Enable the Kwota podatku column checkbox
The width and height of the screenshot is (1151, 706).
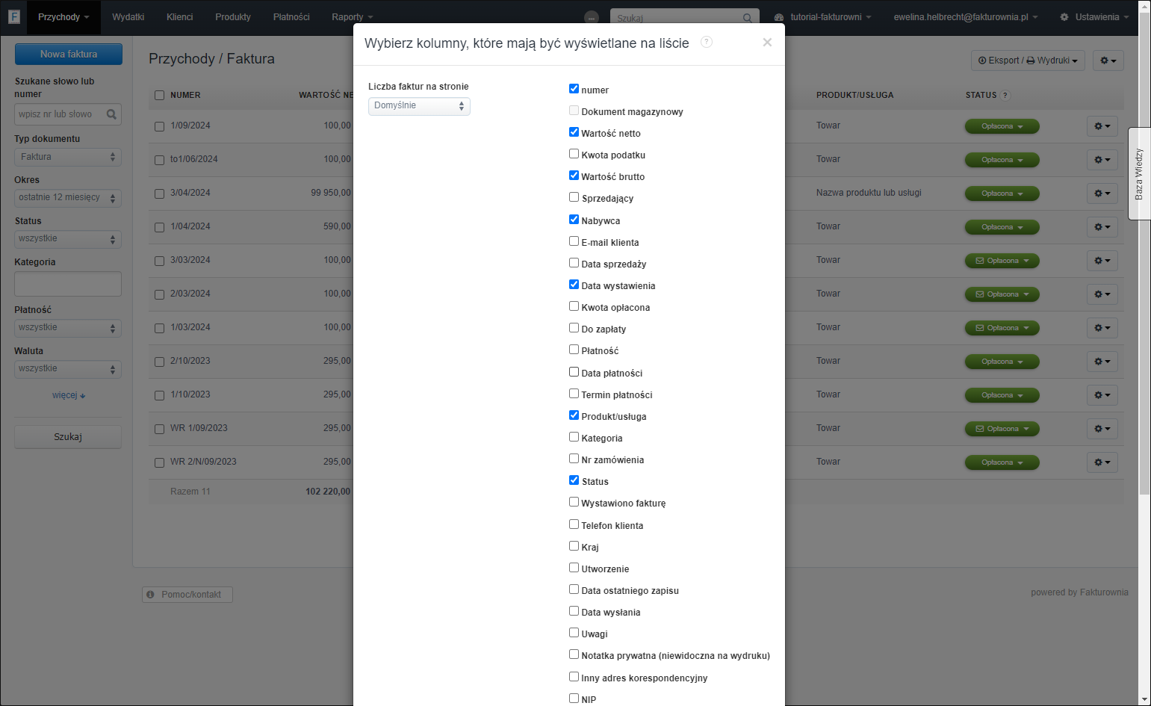tap(574, 153)
